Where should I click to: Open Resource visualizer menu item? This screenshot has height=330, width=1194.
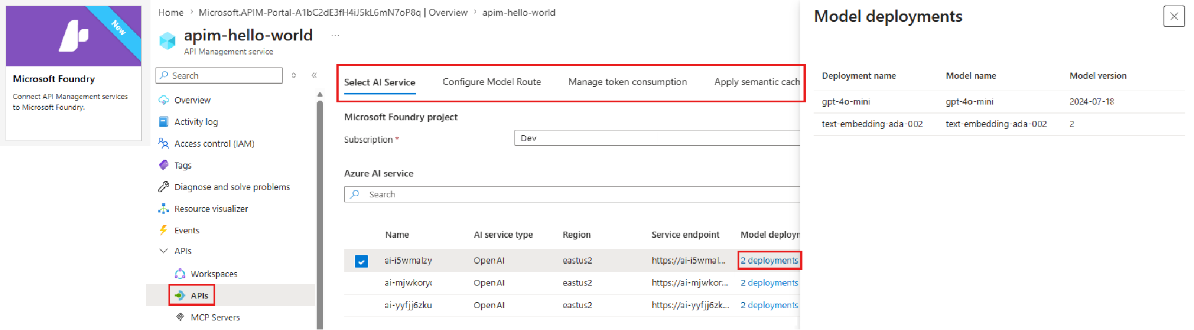tap(211, 209)
